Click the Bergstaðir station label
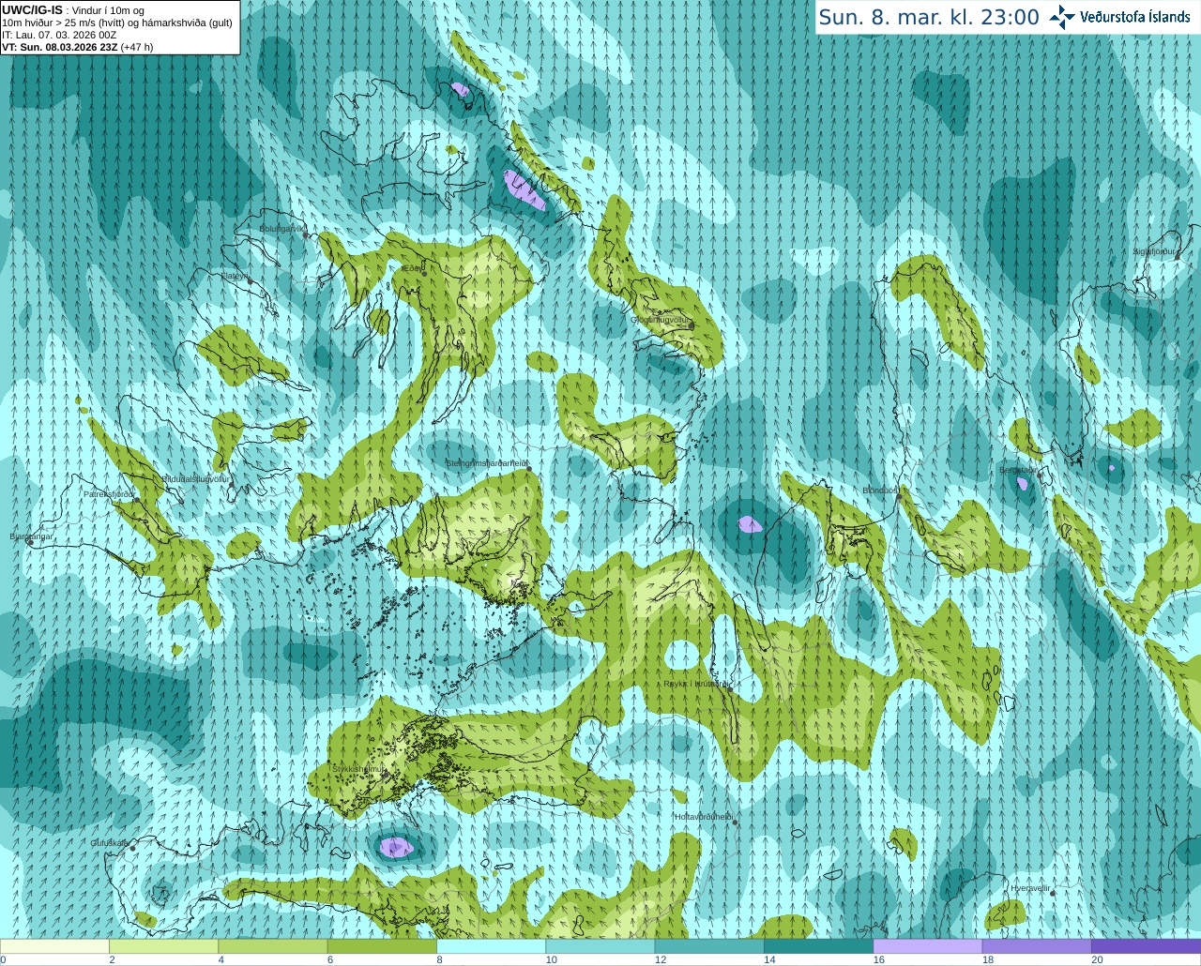The height and width of the screenshot is (966, 1201). click(1019, 470)
